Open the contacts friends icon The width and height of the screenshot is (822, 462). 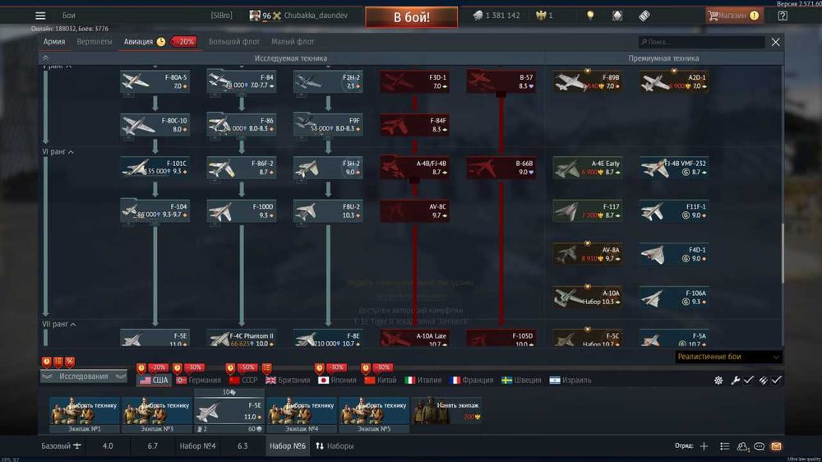[742, 446]
